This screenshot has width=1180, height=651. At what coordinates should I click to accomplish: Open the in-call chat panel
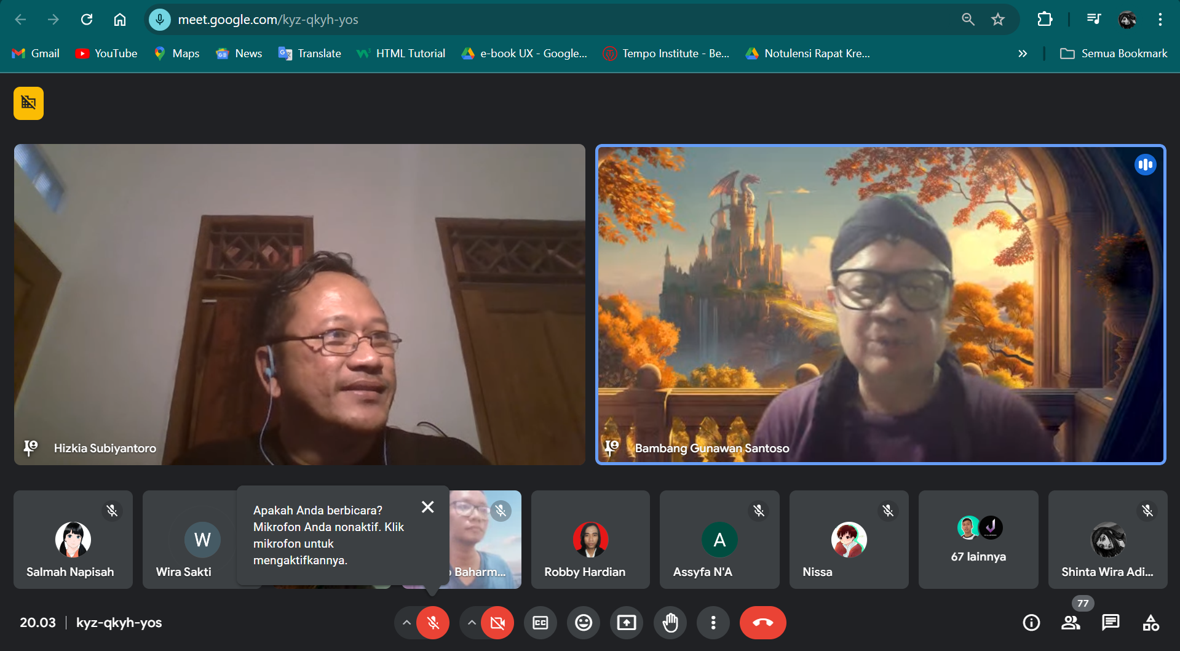pos(1111,623)
